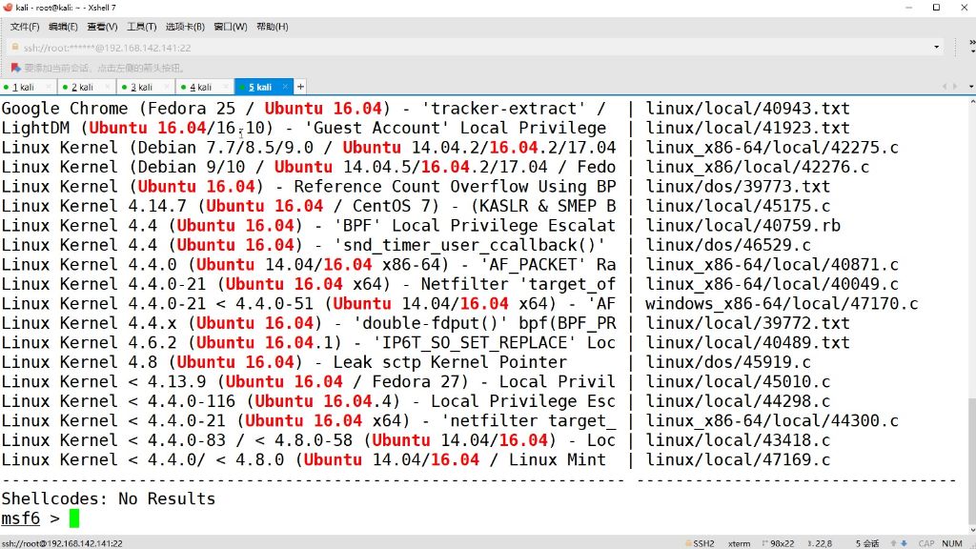Open the 窗口(W) menu
976x549 pixels.
(231, 27)
